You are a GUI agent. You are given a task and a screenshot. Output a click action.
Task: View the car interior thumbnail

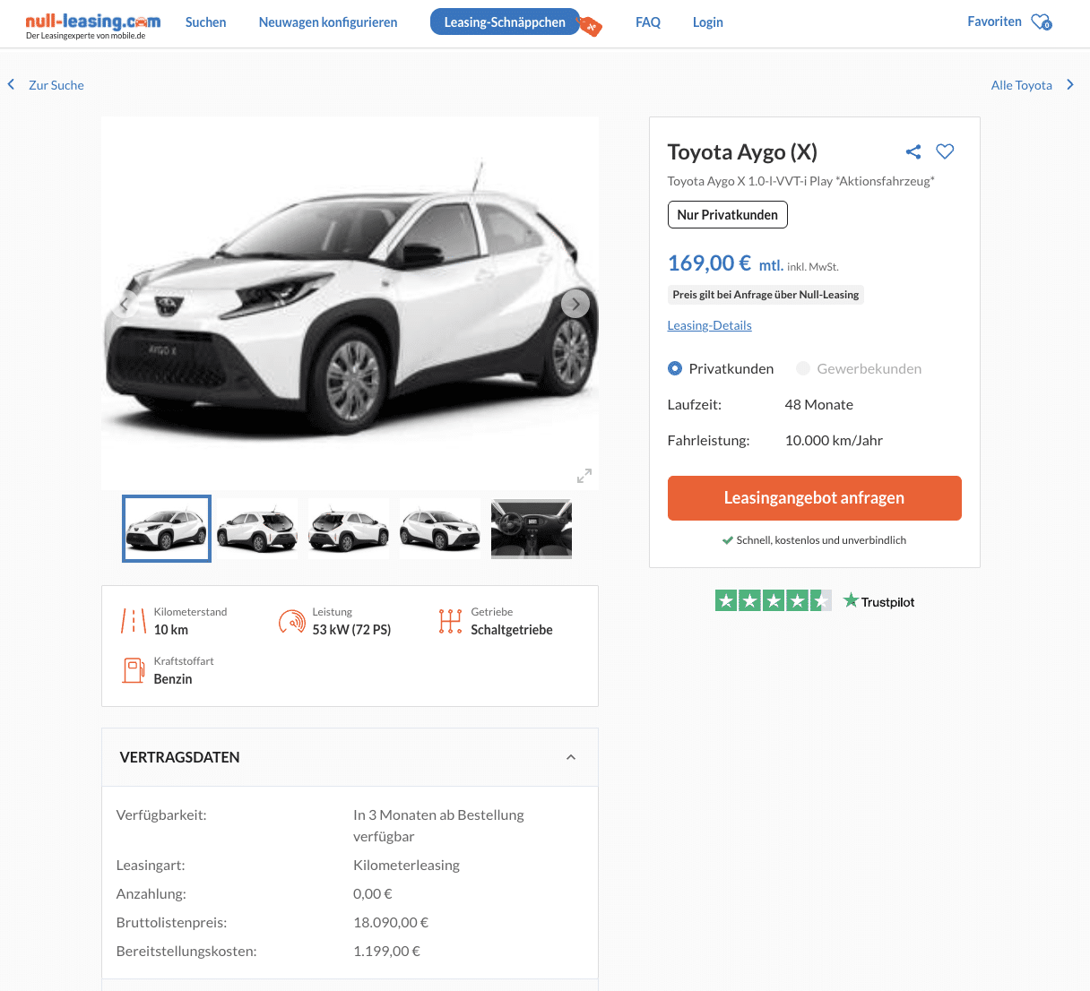532,529
